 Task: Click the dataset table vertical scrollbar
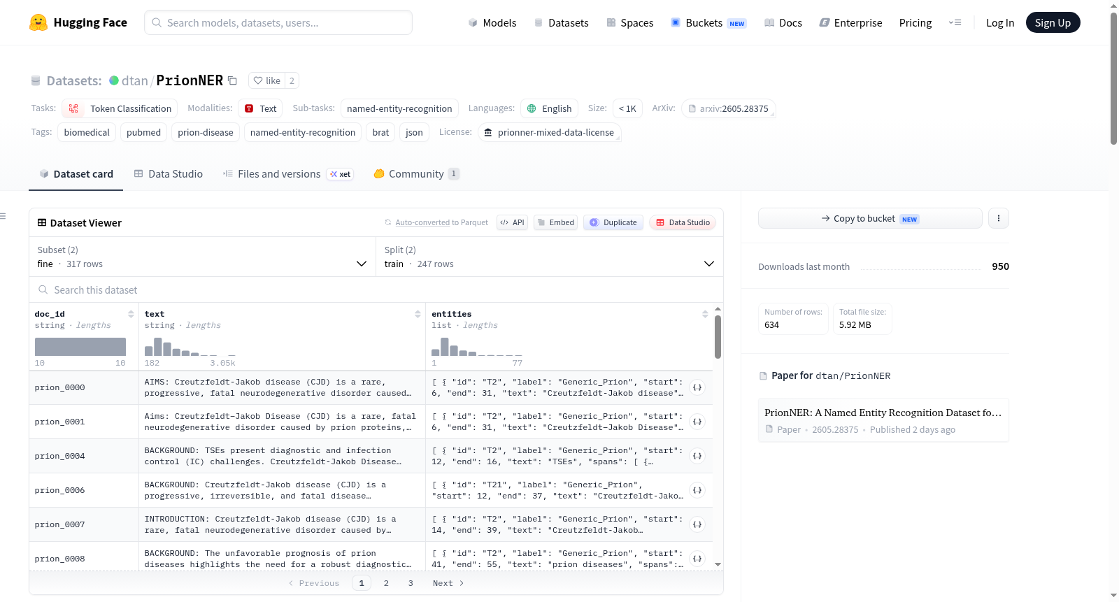coord(718,336)
